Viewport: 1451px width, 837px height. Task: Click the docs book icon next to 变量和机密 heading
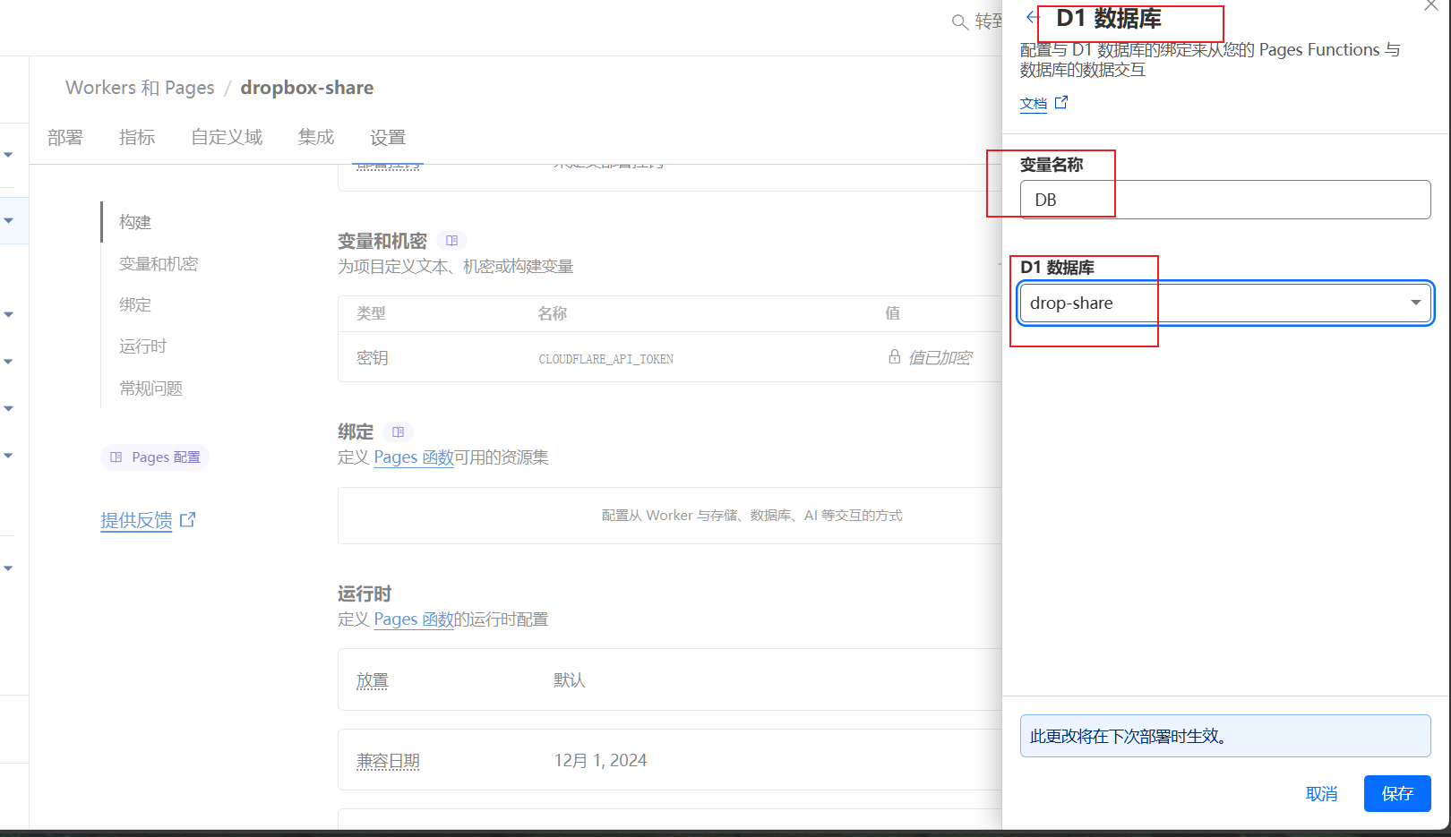[451, 241]
